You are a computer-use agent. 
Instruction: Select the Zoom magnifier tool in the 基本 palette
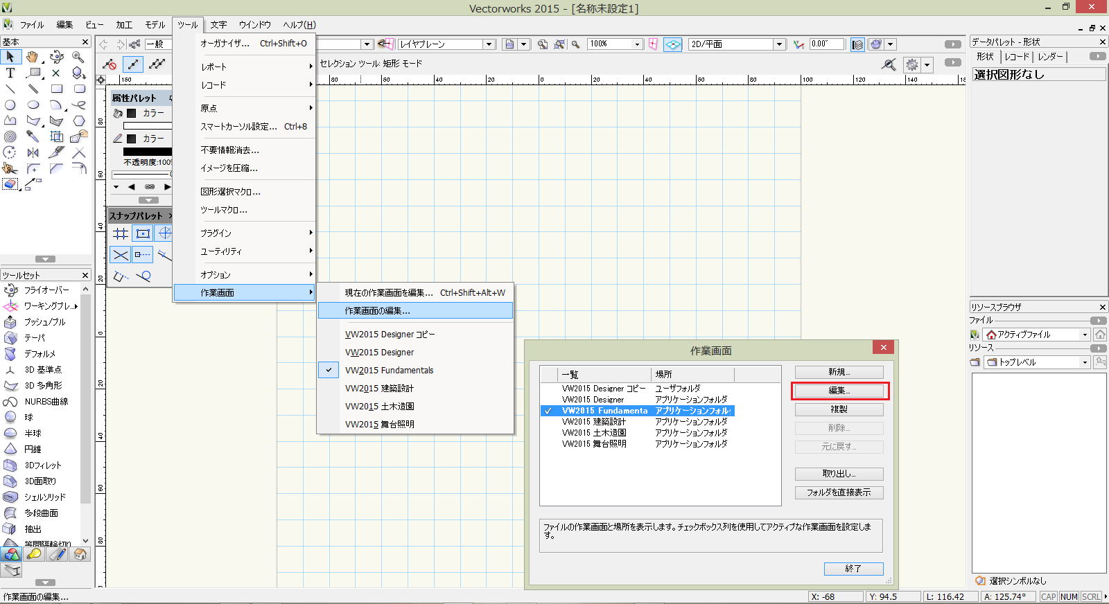tap(78, 57)
